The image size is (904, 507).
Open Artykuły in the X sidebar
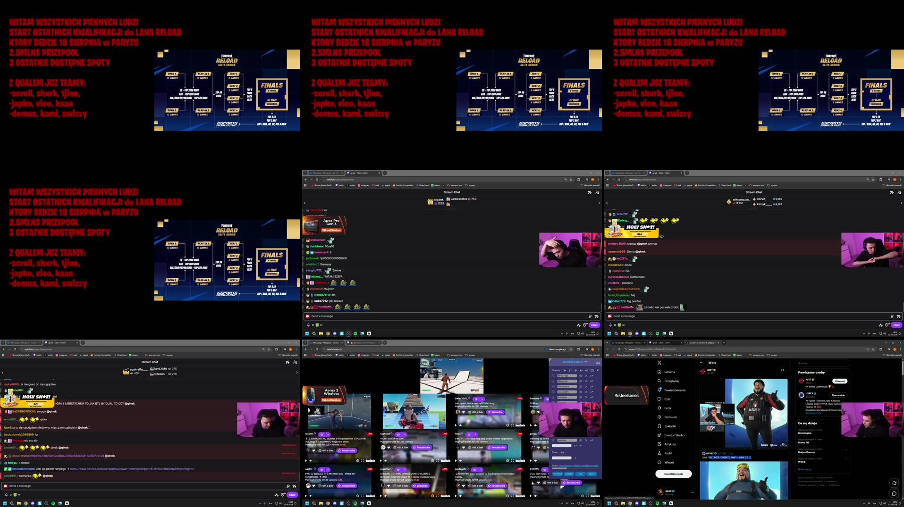click(x=667, y=444)
